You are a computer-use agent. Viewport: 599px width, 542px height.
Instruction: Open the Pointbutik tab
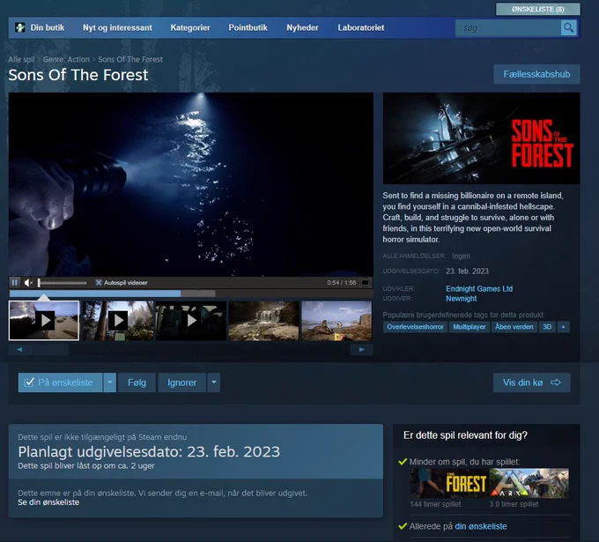click(x=248, y=27)
